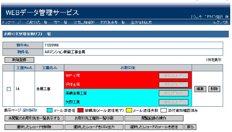Screen dimensions: 232x132
Task: Open the お取引先一覧 navigation item
Action: [37, 22]
